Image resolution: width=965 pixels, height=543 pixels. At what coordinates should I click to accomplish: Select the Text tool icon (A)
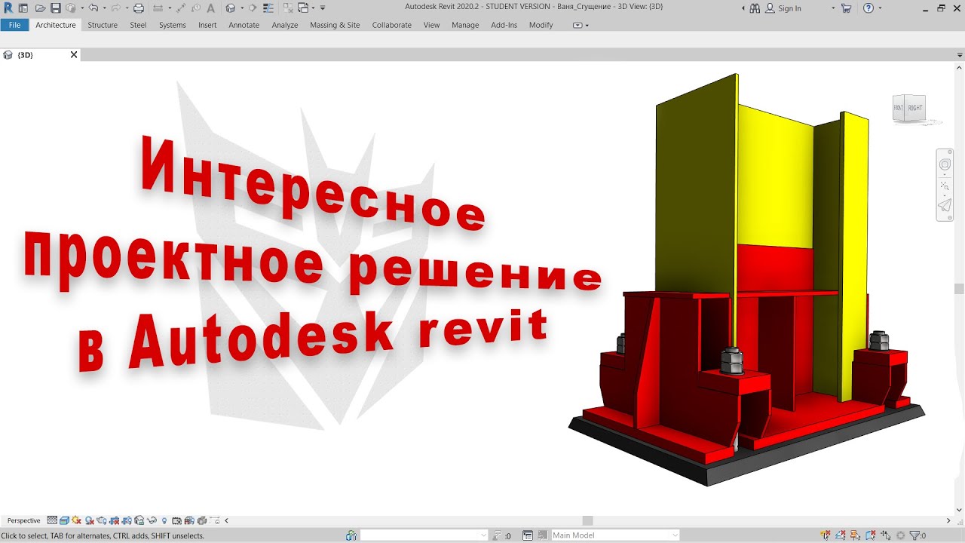[211, 8]
